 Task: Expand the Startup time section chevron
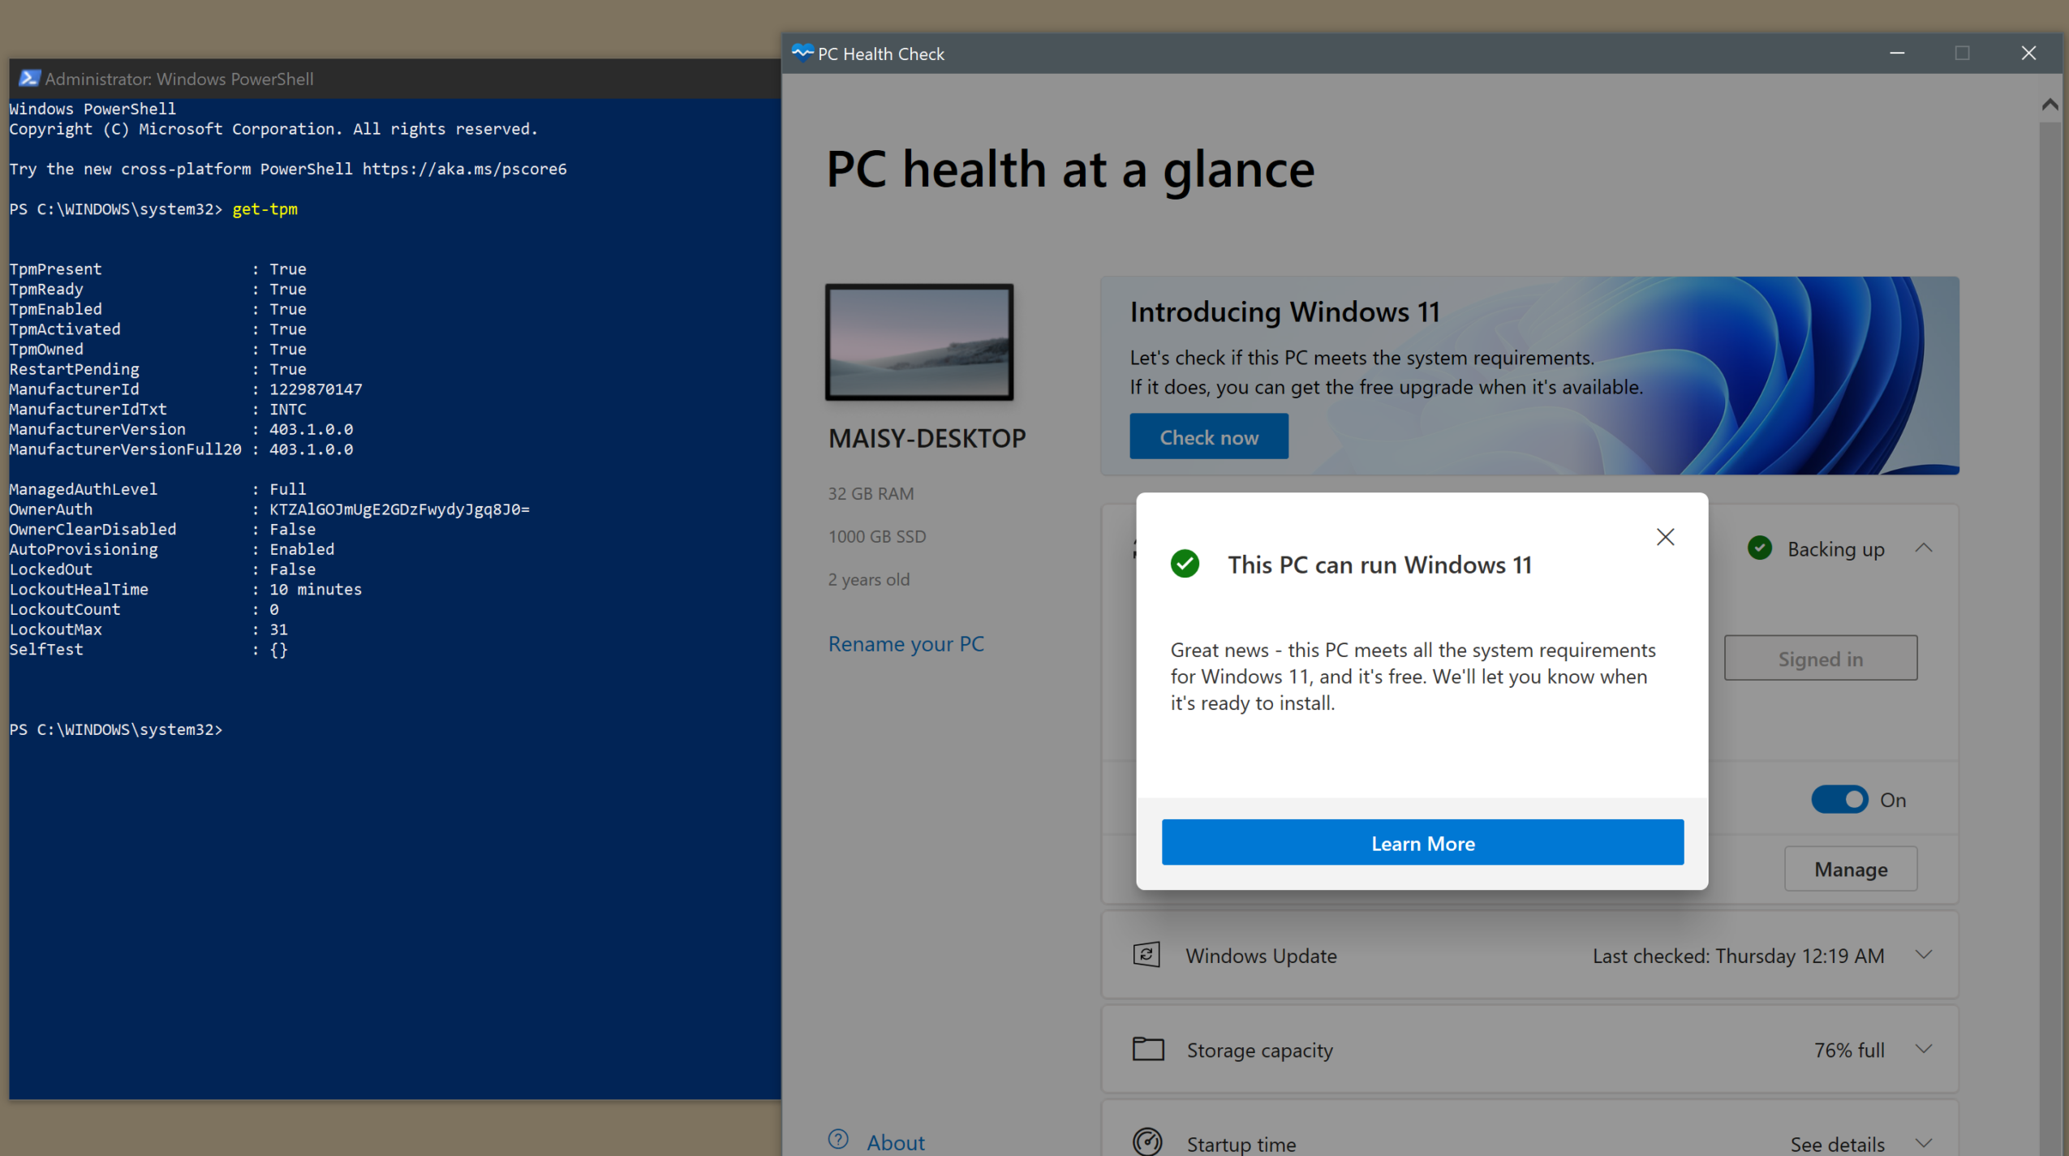pyautogui.click(x=1924, y=1143)
